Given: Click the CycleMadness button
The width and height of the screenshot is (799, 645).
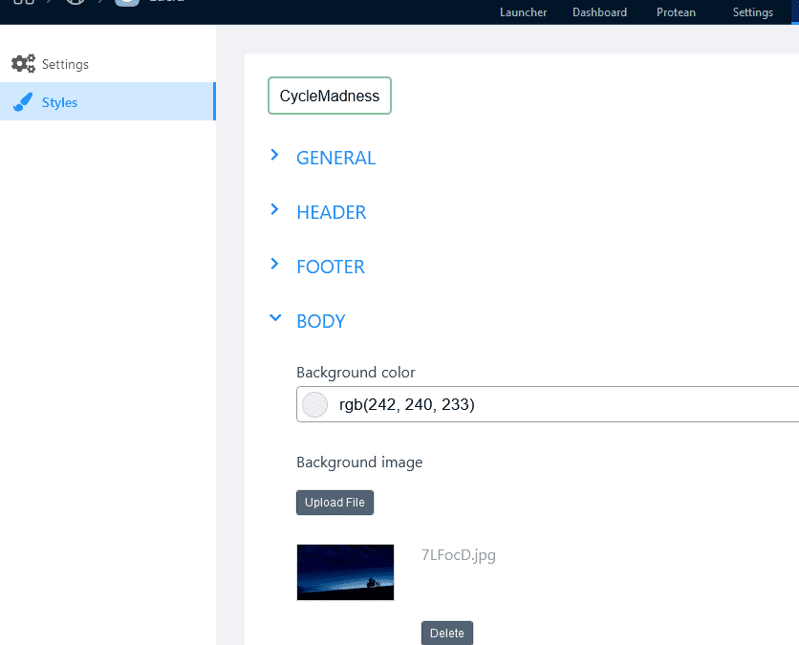Looking at the screenshot, I should (x=330, y=96).
